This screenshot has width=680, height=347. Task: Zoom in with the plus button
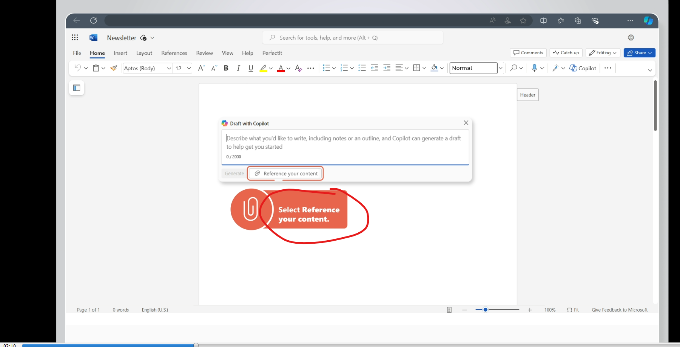click(530, 310)
